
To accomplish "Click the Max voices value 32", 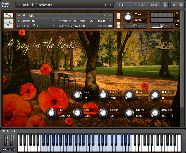I will [92, 21].
